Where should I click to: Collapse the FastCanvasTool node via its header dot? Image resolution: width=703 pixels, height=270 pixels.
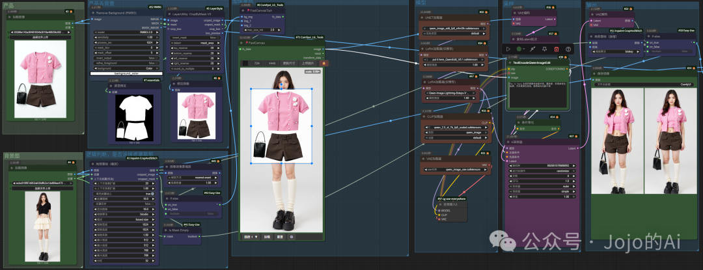click(243, 10)
